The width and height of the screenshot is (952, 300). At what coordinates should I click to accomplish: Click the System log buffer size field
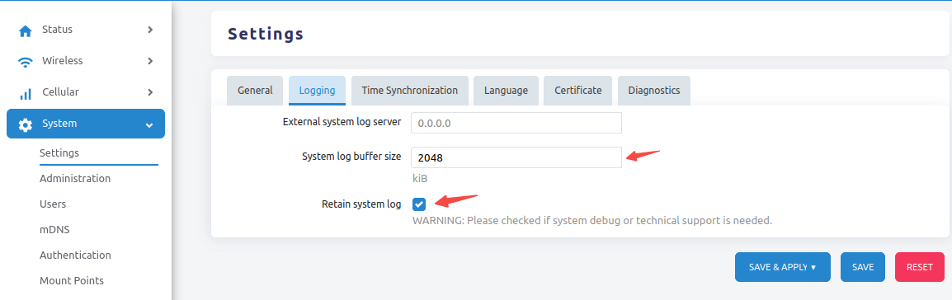pos(516,157)
